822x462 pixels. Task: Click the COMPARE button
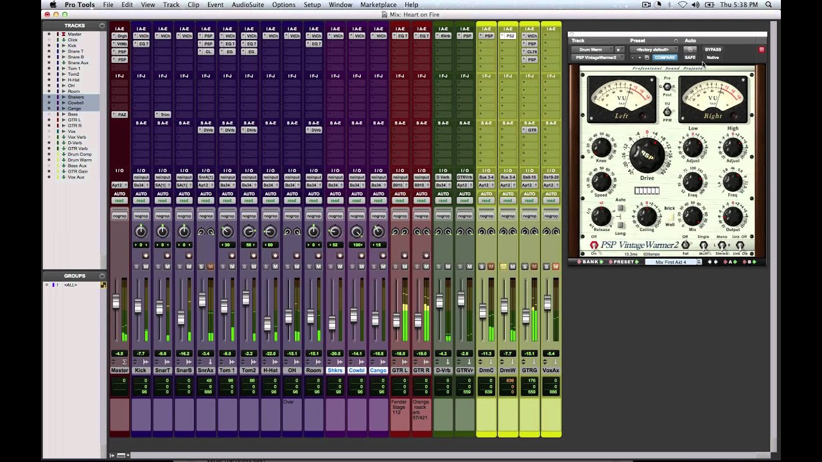click(x=665, y=57)
